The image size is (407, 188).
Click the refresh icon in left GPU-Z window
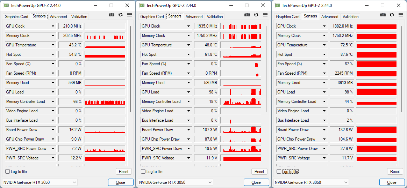[121, 15]
